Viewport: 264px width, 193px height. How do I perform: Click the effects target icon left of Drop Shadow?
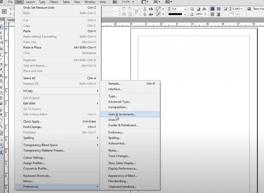192,9
